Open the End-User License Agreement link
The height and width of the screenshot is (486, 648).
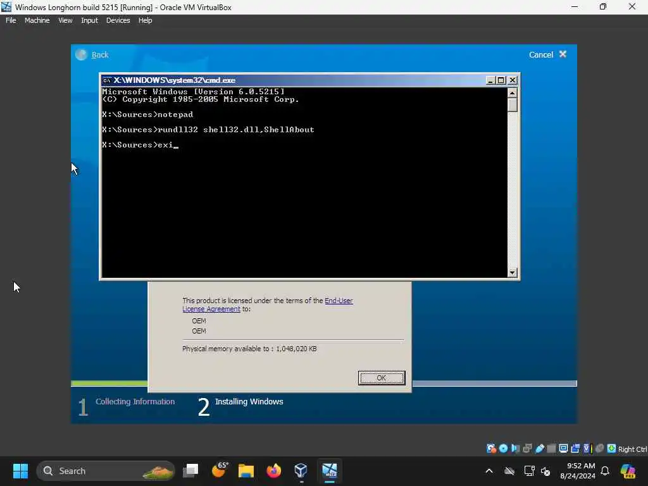268,304
